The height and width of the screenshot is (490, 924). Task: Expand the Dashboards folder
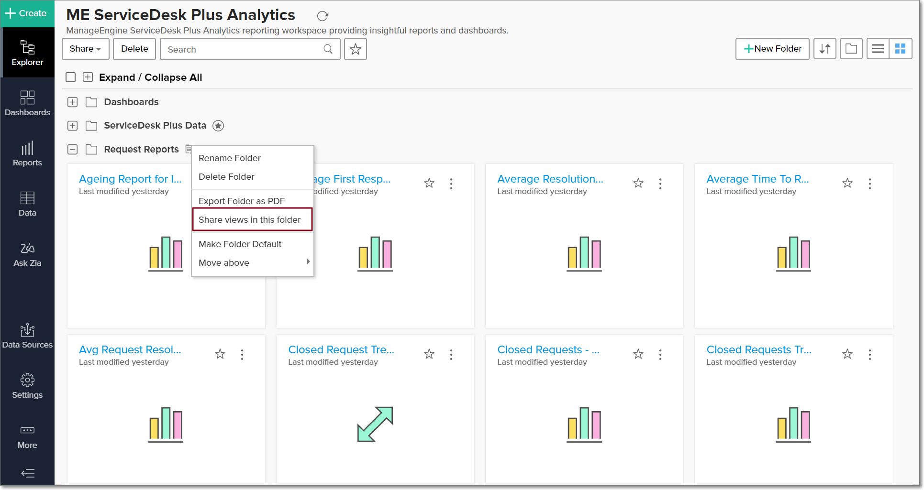coord(73,102)
